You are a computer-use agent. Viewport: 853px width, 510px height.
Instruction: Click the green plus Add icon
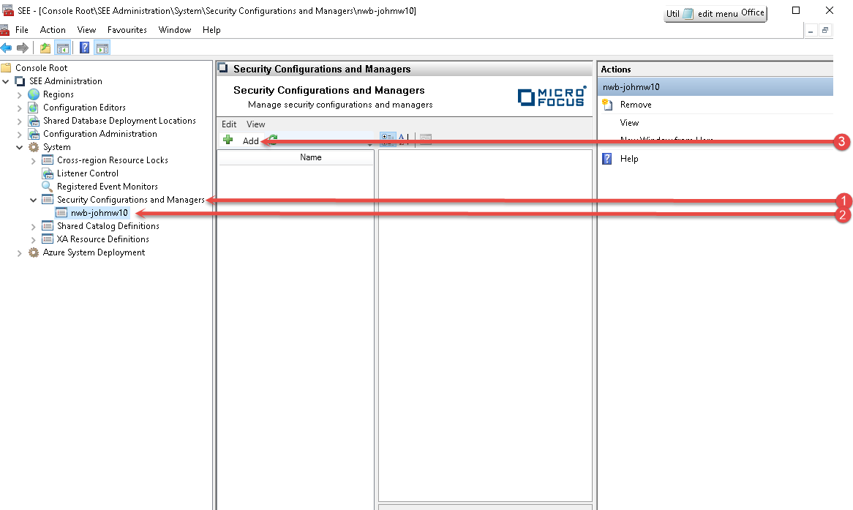228,140
